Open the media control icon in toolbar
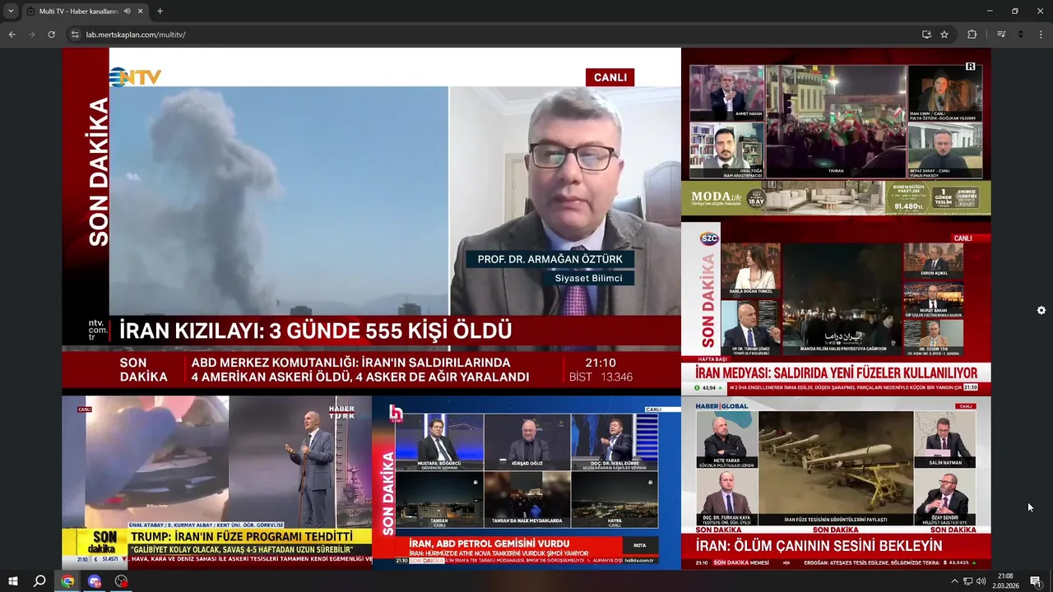Screen dimensions: 1053x592 [x=1001, y=35]
